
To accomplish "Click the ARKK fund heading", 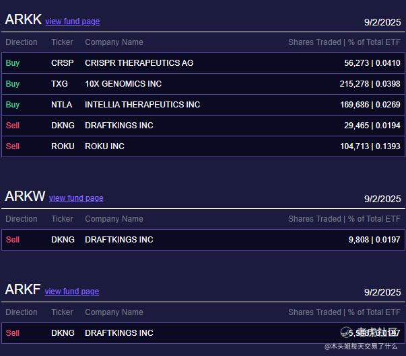I will tap(24, 19).
